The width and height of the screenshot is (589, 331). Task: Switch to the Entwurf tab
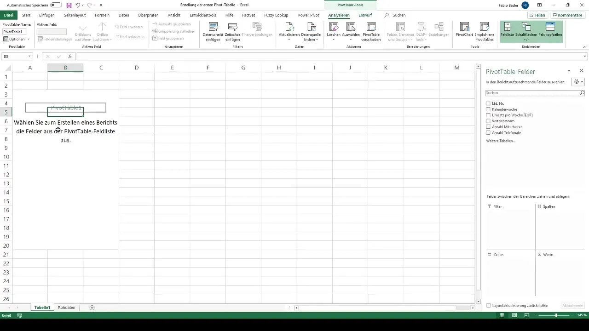[365, 15]
